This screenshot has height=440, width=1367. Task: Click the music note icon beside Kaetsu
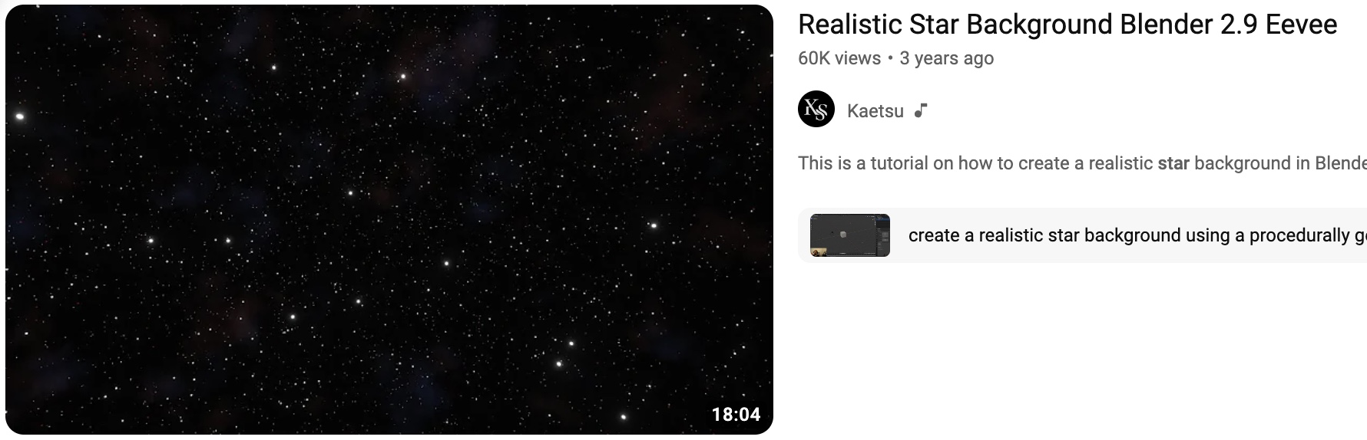click(921, 110)
